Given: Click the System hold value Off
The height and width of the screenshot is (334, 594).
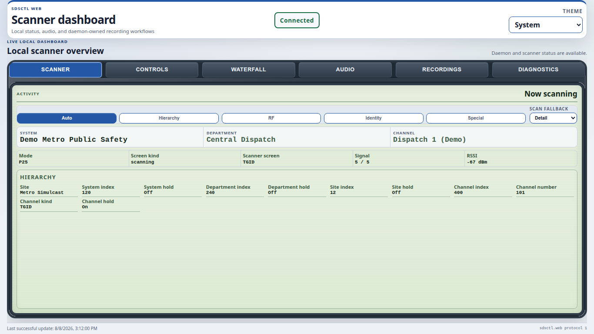Looking at the screenshot, I should pos(148,193).
